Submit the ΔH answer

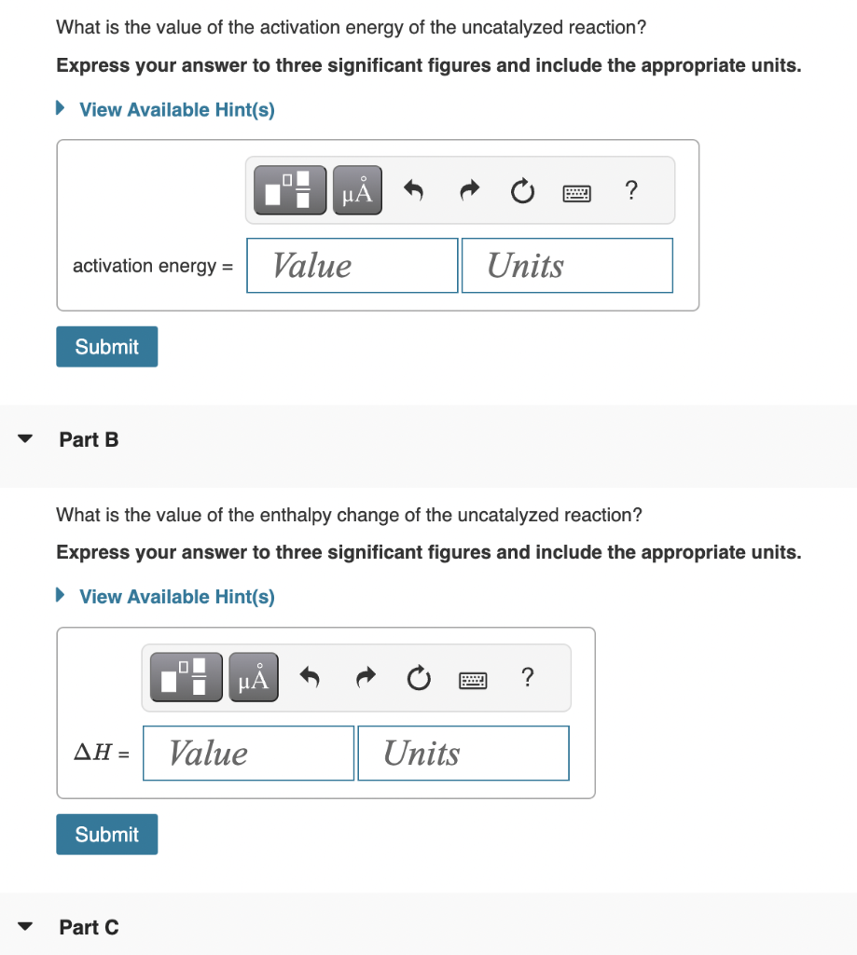(106, 834)
